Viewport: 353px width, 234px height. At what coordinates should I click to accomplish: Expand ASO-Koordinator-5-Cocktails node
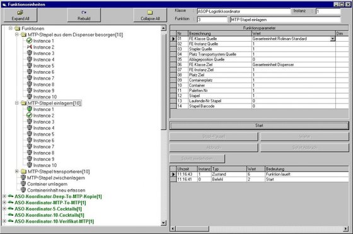pyautogui.click(x=4, y=209)
